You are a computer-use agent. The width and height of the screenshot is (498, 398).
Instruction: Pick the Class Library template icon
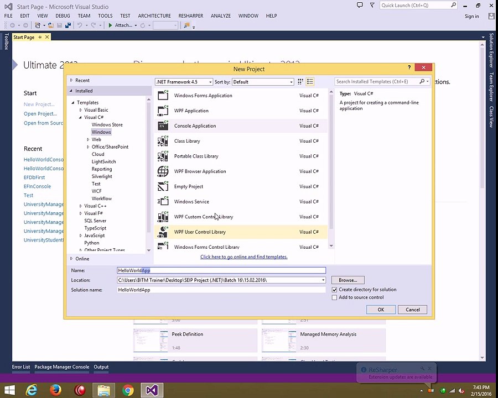(x=163, y=141)
